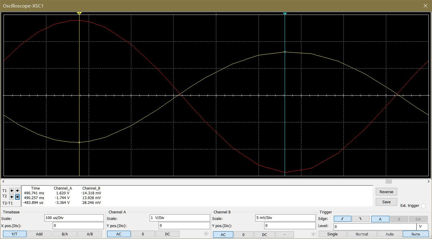Move T2 cursor left with arrow
The height and width of the screenshot is (239, 432).
coord(12,197)
